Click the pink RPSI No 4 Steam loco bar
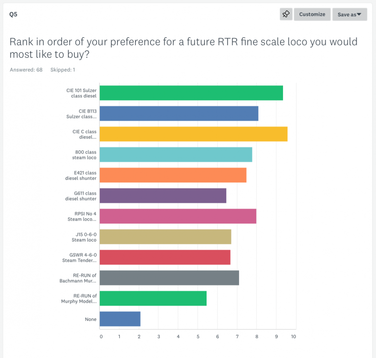Viewport: 376px width, 358px height. tap(178, 216)
